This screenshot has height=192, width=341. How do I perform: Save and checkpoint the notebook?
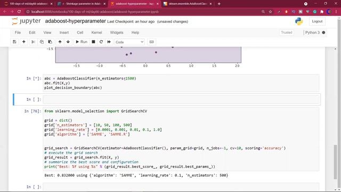click(x=14, y=42)
